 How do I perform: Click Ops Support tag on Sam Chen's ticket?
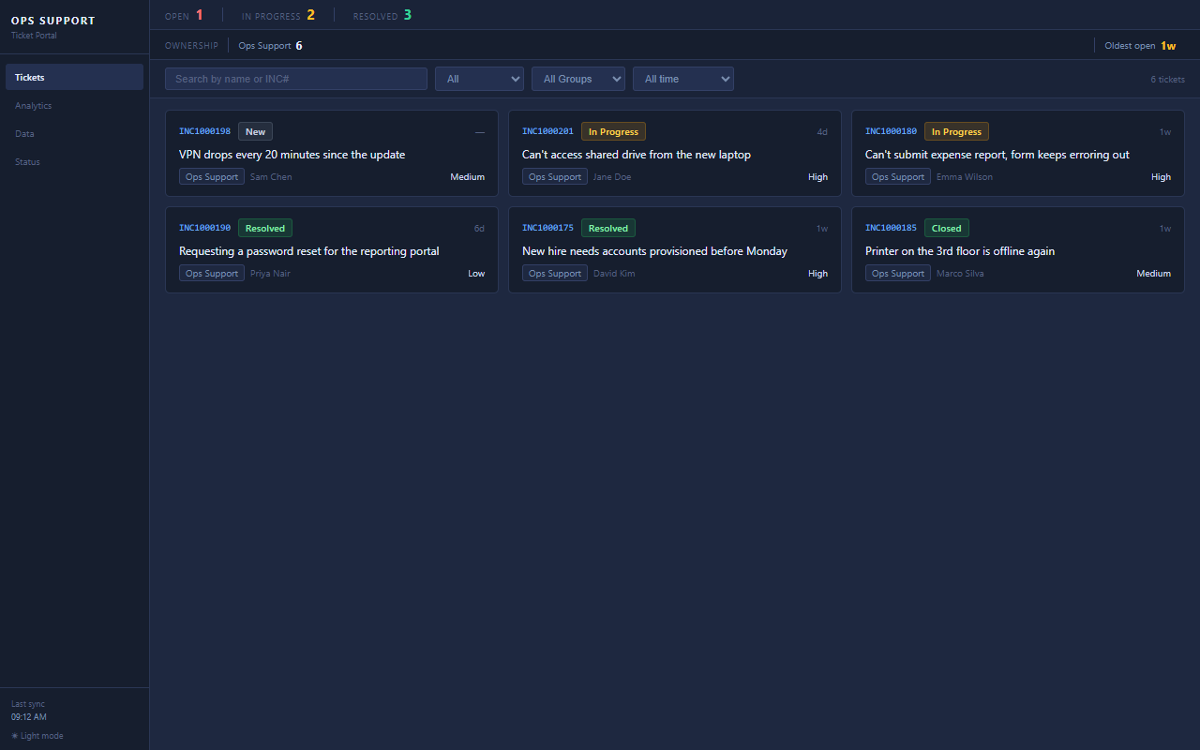point(212,177)
